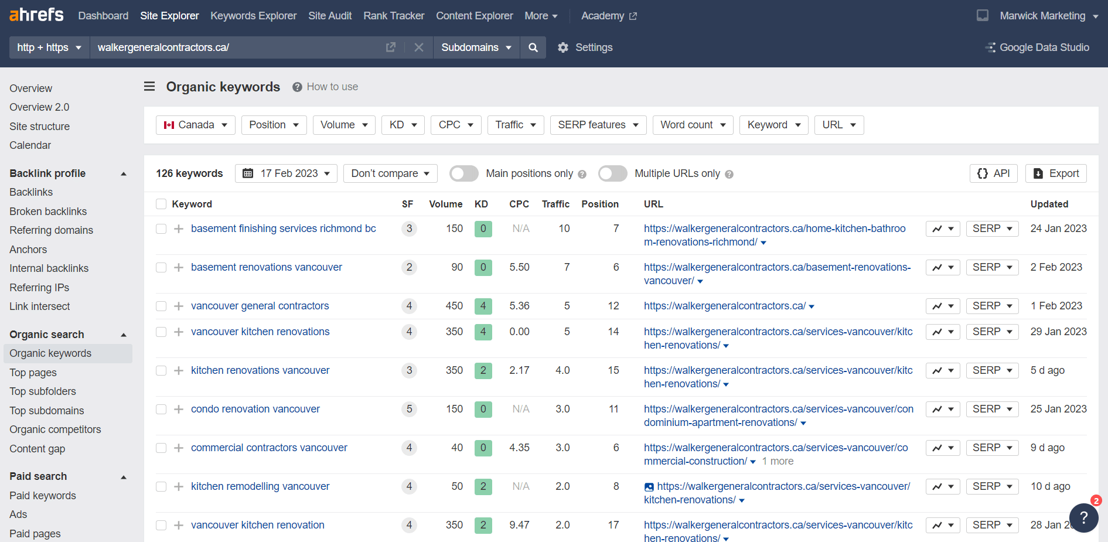The image size is (1108, 542).
Task: Open position chart for vancouver general contractors row
Action: click(x=943, y=306)
